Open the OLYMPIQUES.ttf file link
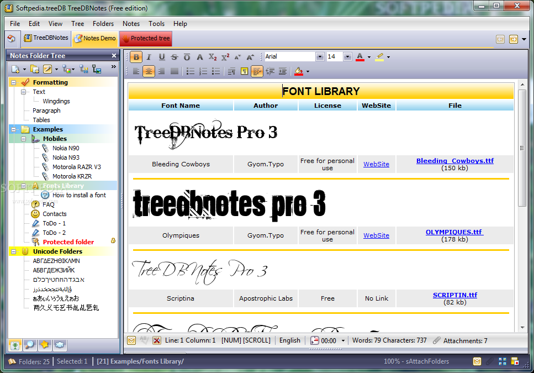The image size is (534, 373). 454,232
